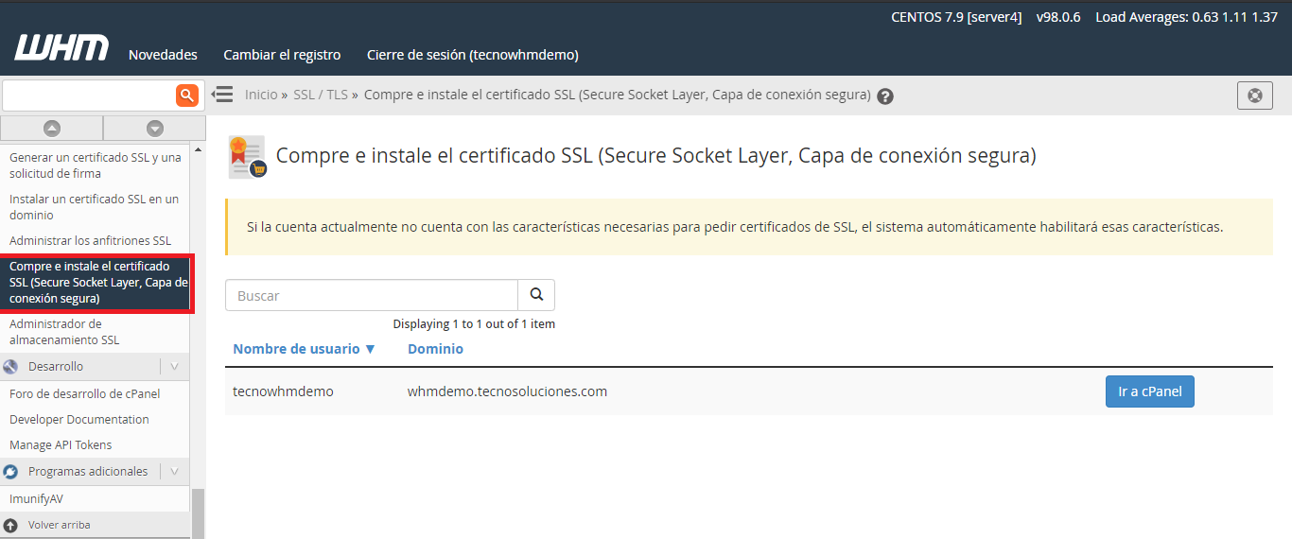
Task: Open Cambiar el registro in top menu
Action: (282, 55)
